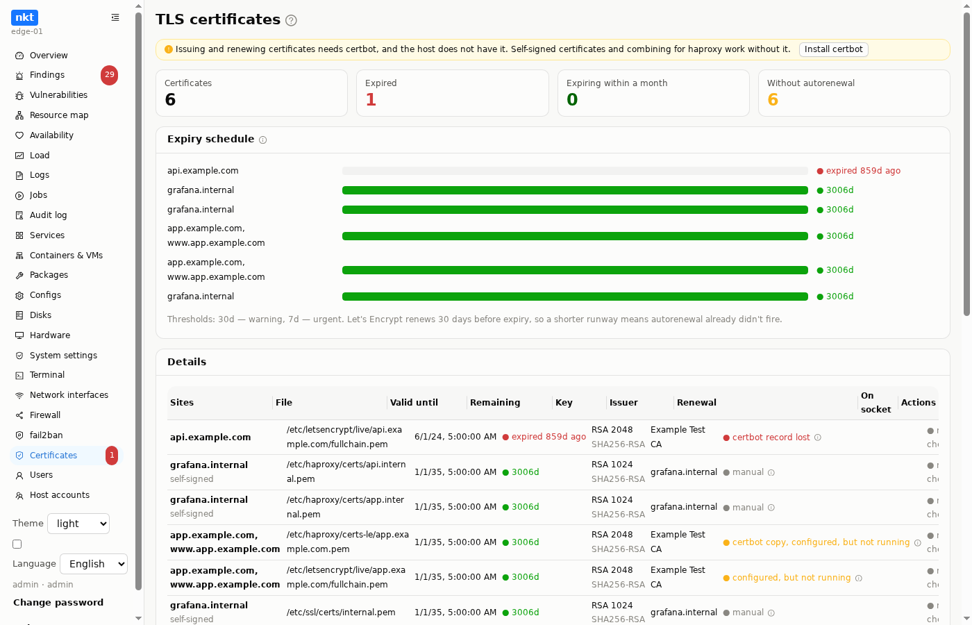Click the Disks icon
The width and height of the screenshot is (972, 625).
click(19, 315)
